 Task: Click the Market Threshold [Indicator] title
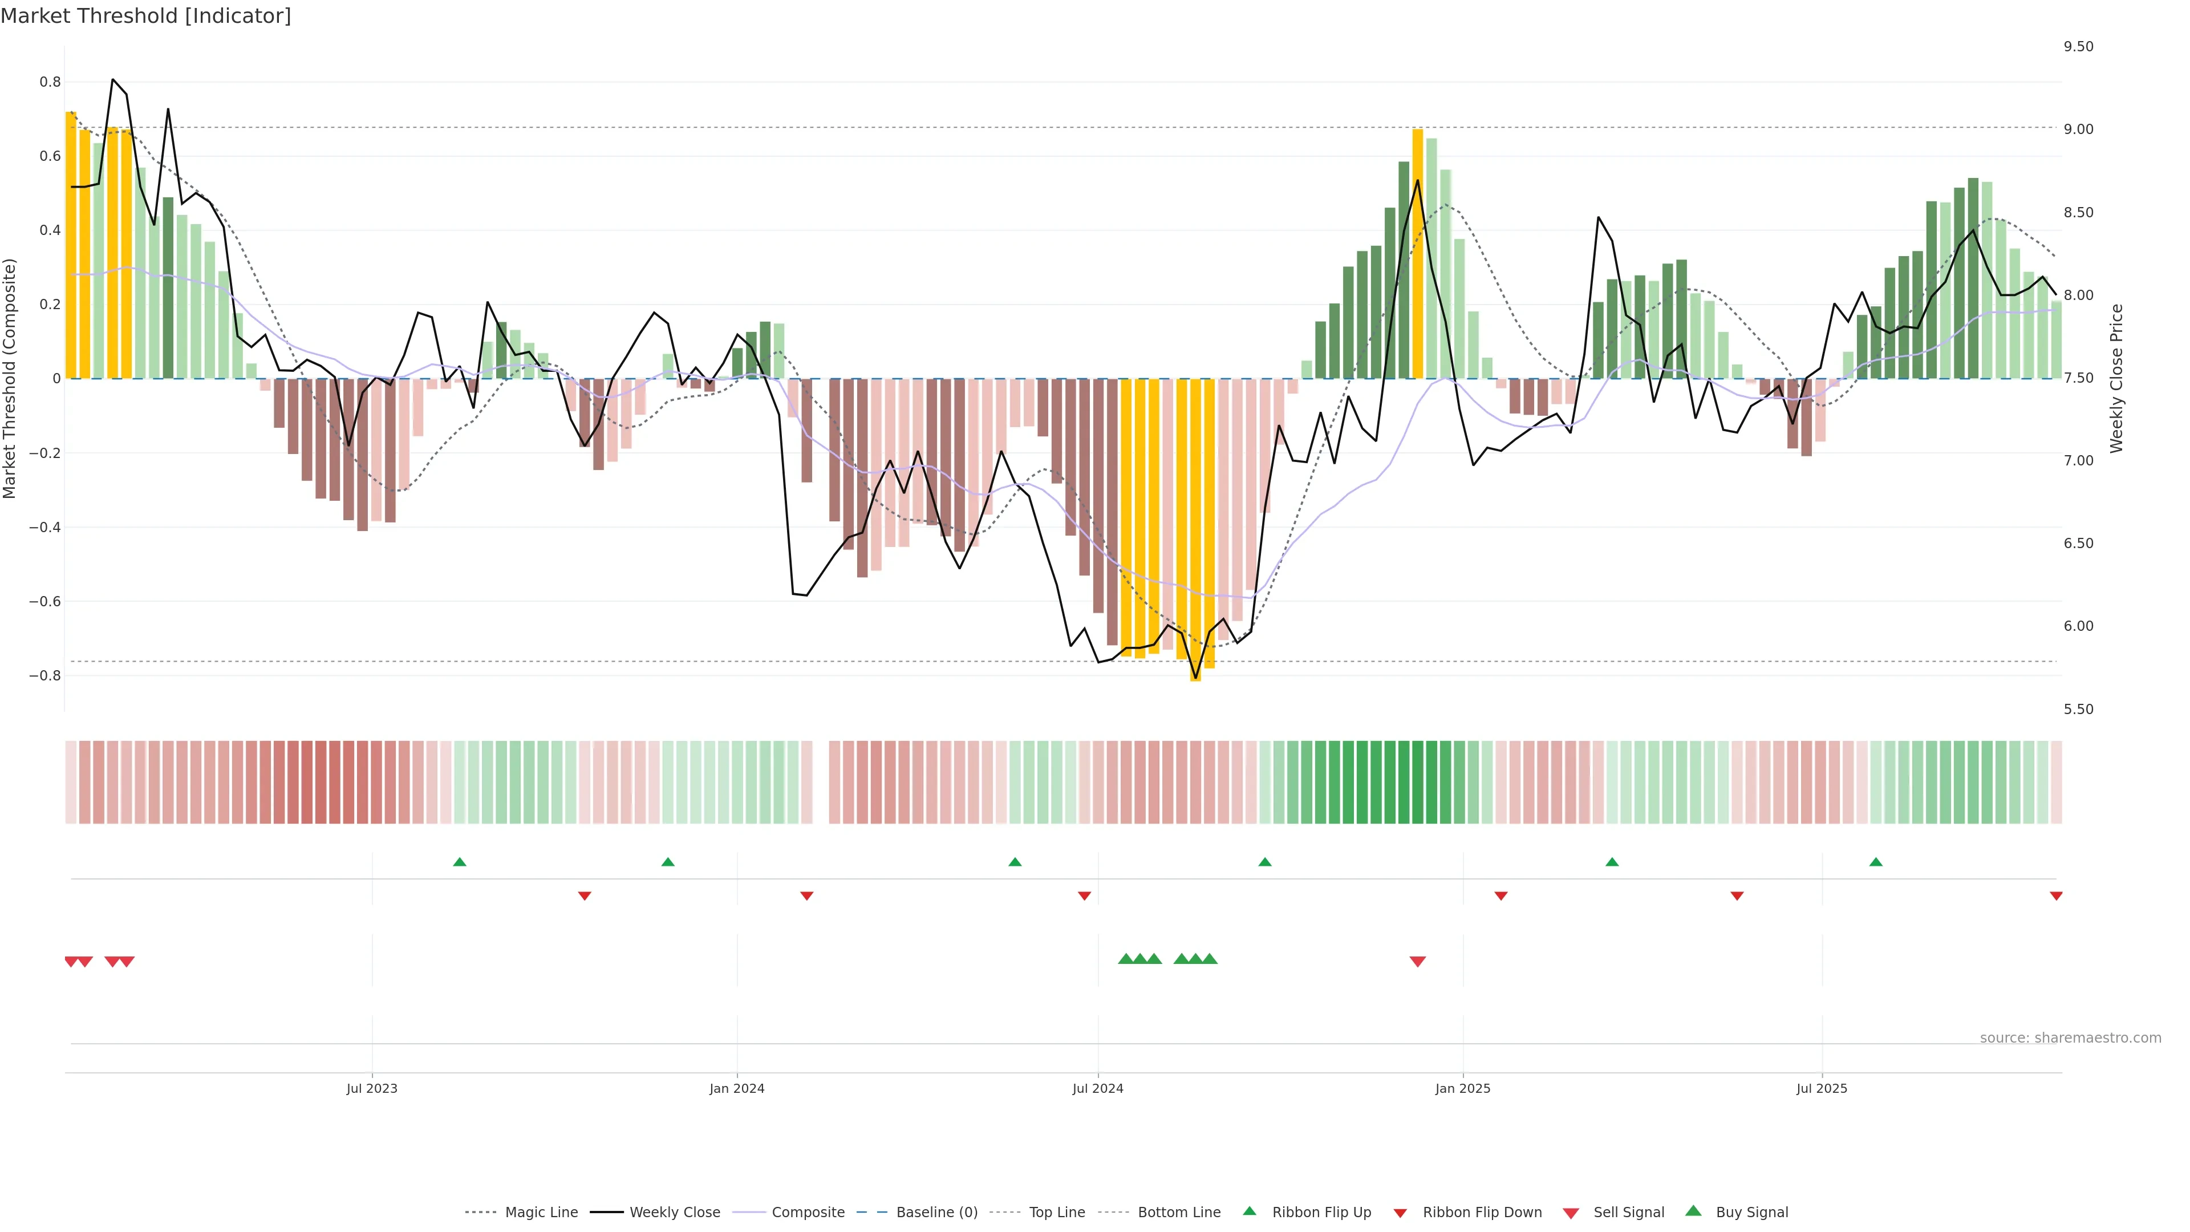(x=145, y=16)
